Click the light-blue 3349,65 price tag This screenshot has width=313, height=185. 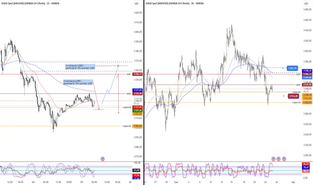click(x=307, y=78)
